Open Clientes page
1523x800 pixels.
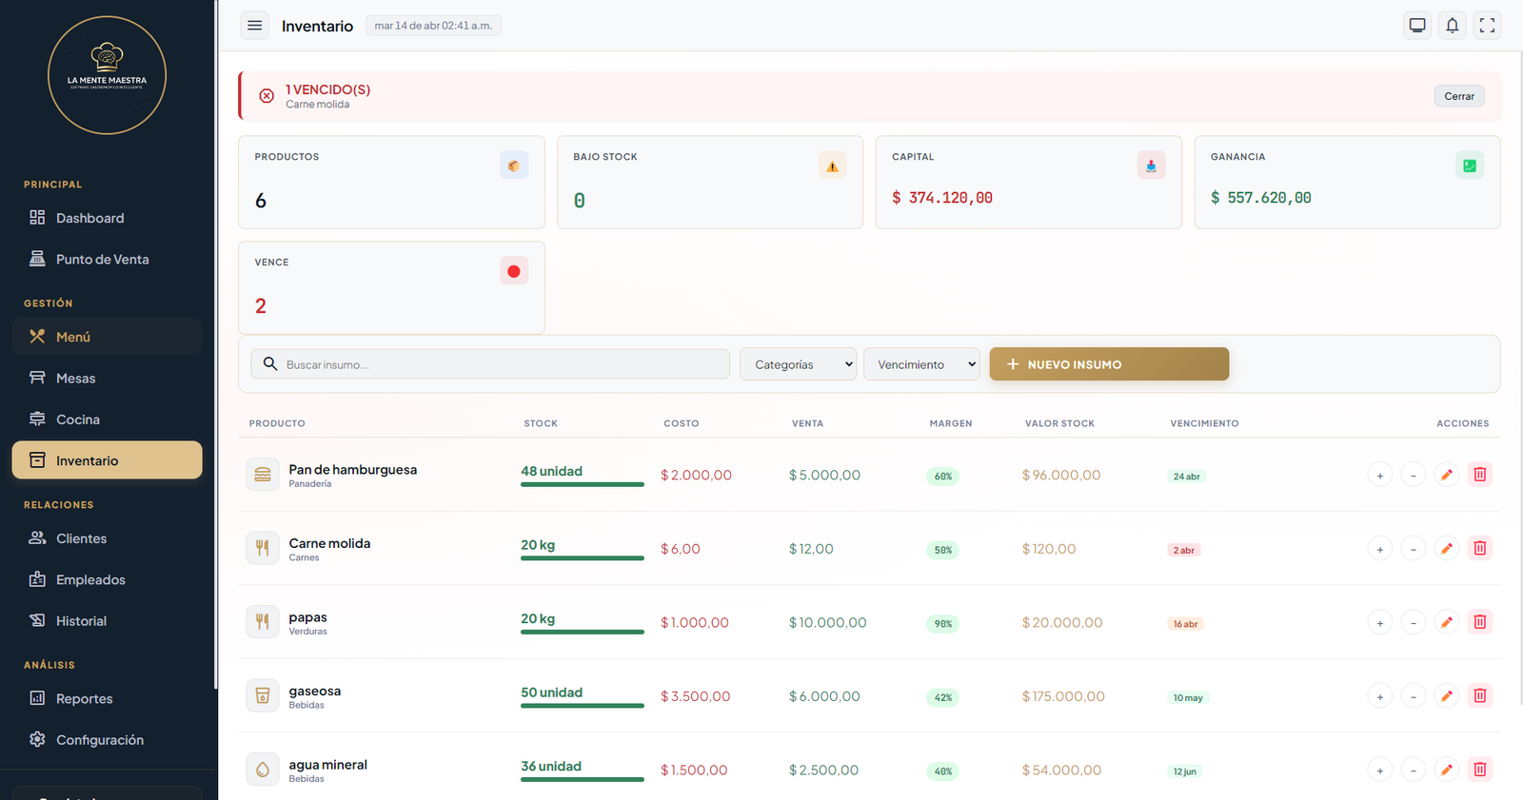(107, 538)
